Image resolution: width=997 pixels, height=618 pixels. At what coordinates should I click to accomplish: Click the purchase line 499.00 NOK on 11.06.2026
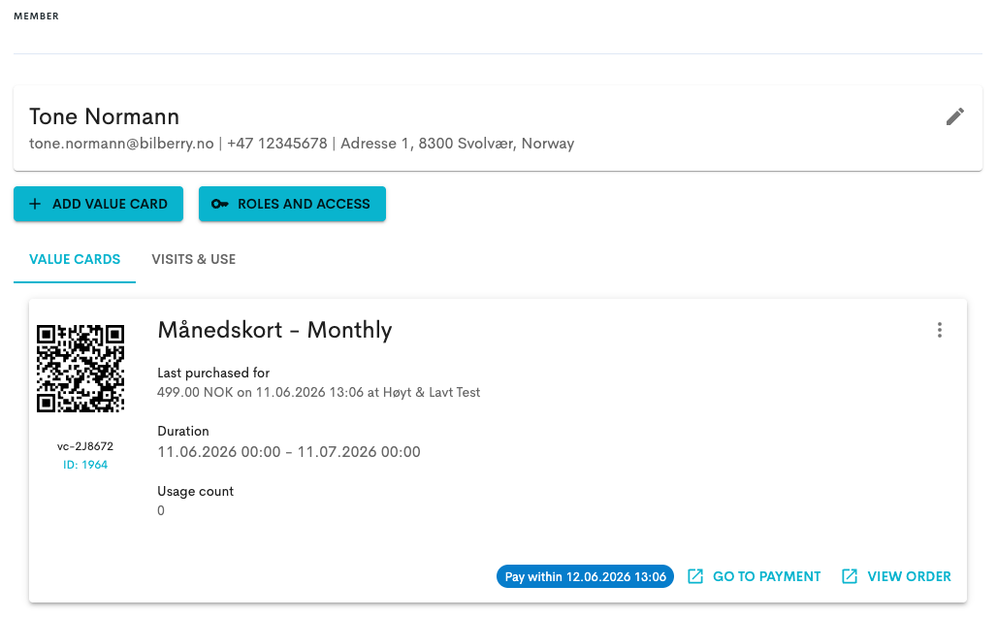(318, 392)
